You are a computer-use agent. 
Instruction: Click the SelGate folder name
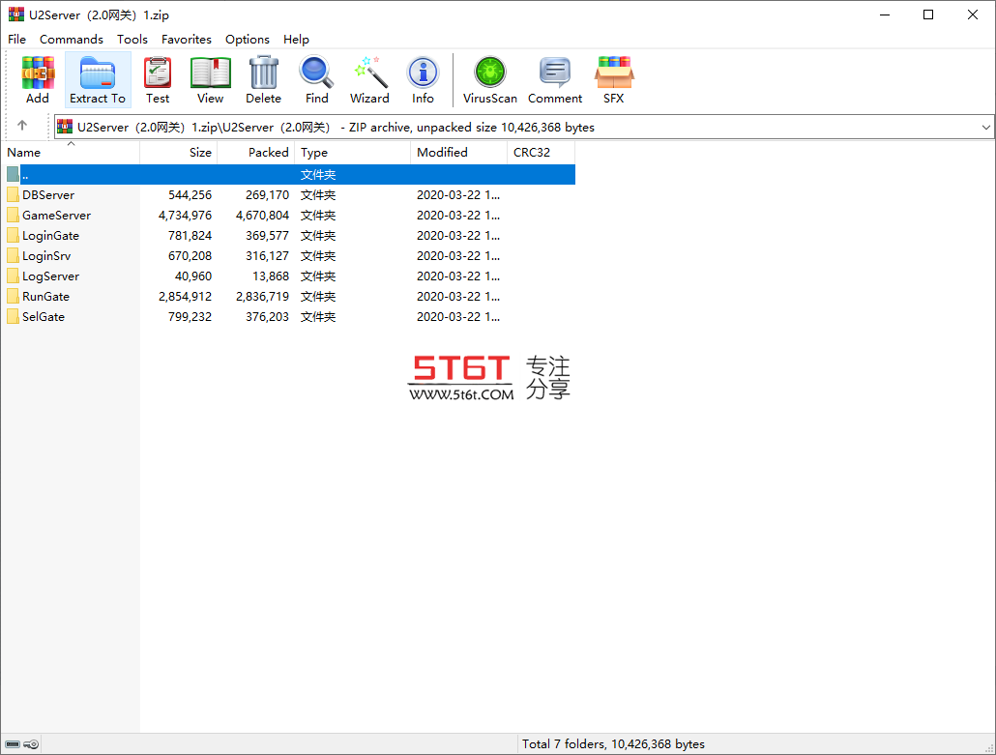(44, 317)
